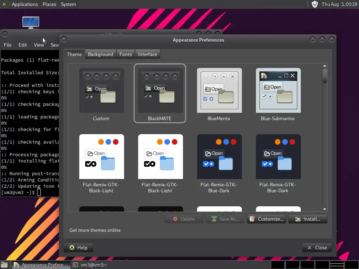The height and width of the screenshot is (269, 359).
Task: Open Help for Appearance Preferences
Action: (78, 248)
